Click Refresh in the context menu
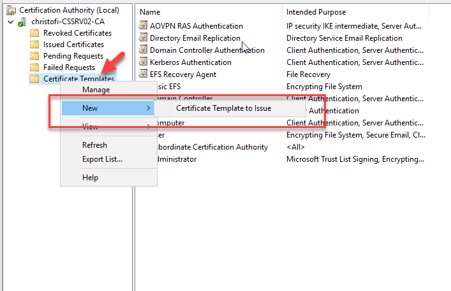The image size is (451, 291). point(94,145)
